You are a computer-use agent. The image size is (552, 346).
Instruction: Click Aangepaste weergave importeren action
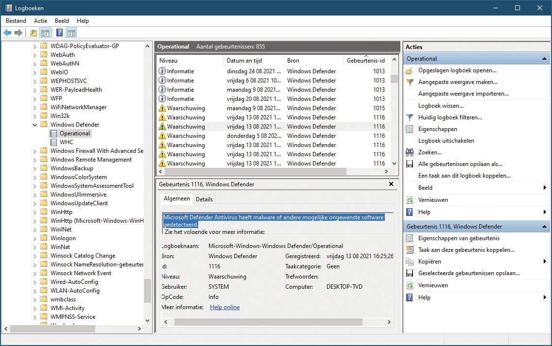click(x=463, y=94)
